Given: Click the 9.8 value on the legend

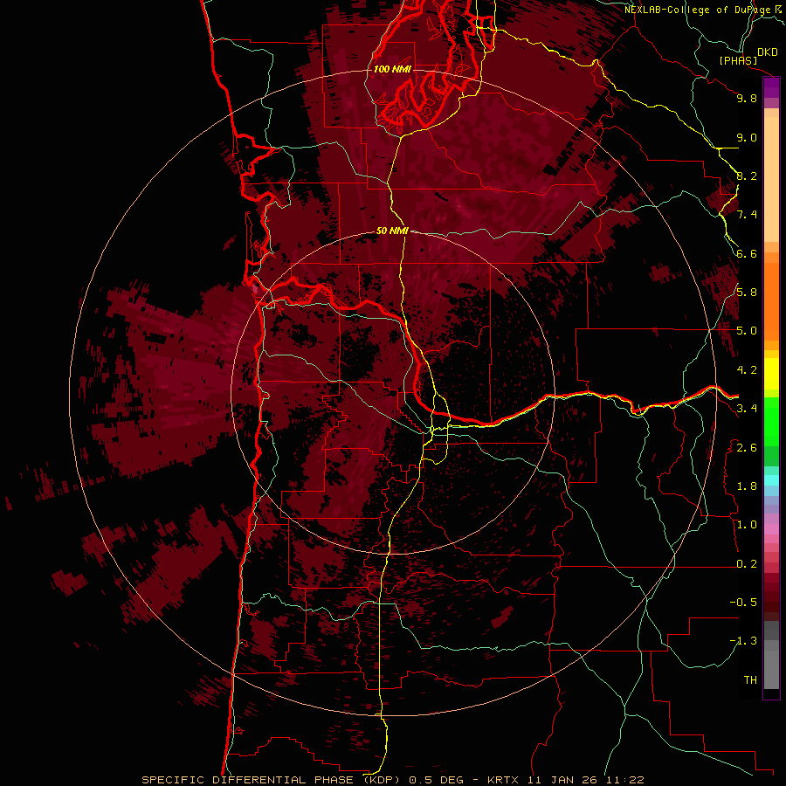Looking at the screenshot, I should 747,98.
